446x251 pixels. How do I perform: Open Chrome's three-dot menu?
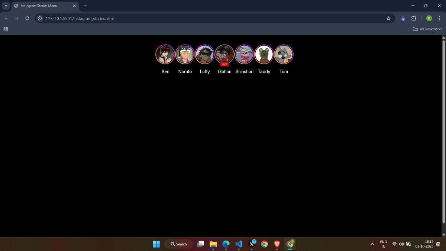(x=439, y=18)
